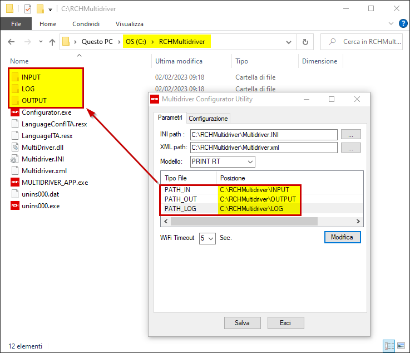Click the Tipo File column header
The width and height of the screenshot is (410, 353).
pyautogui.click(x=175, y=178)
